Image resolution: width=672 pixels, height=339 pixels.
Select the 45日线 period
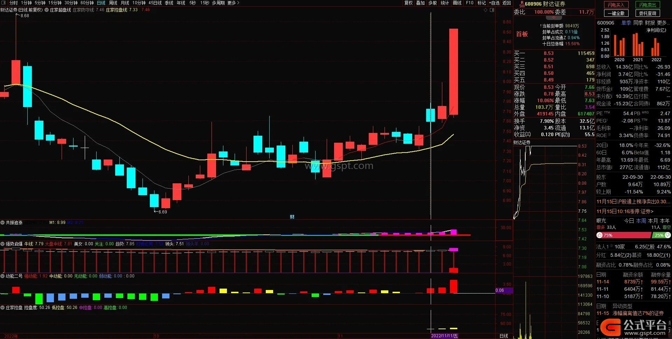coord(155,3)
